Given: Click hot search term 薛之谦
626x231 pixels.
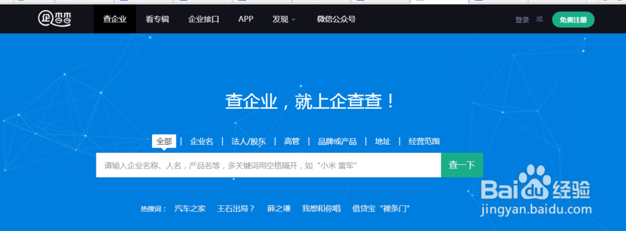Looking at the screenshot, I should 279,208.
